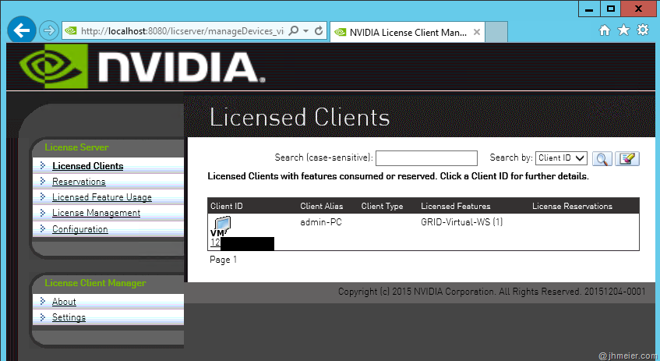Image resolution: width=660 pixels, height=361 pixels.
Task: Go to Licensed Feature Usage page
Action: click(101, 197)
